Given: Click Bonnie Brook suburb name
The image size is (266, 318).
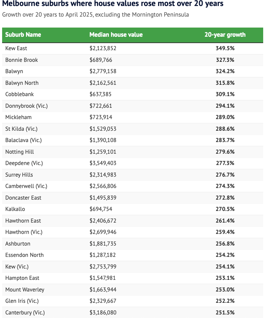Looking at the screenshot, I should (21, 60).
